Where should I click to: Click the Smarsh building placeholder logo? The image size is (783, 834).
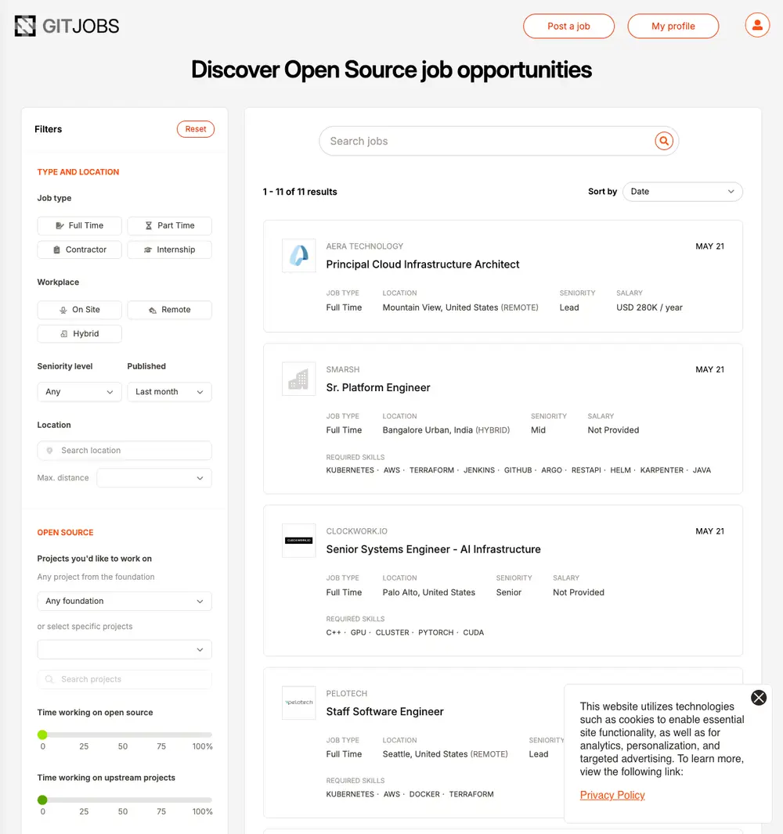click(x=298, y=379)
